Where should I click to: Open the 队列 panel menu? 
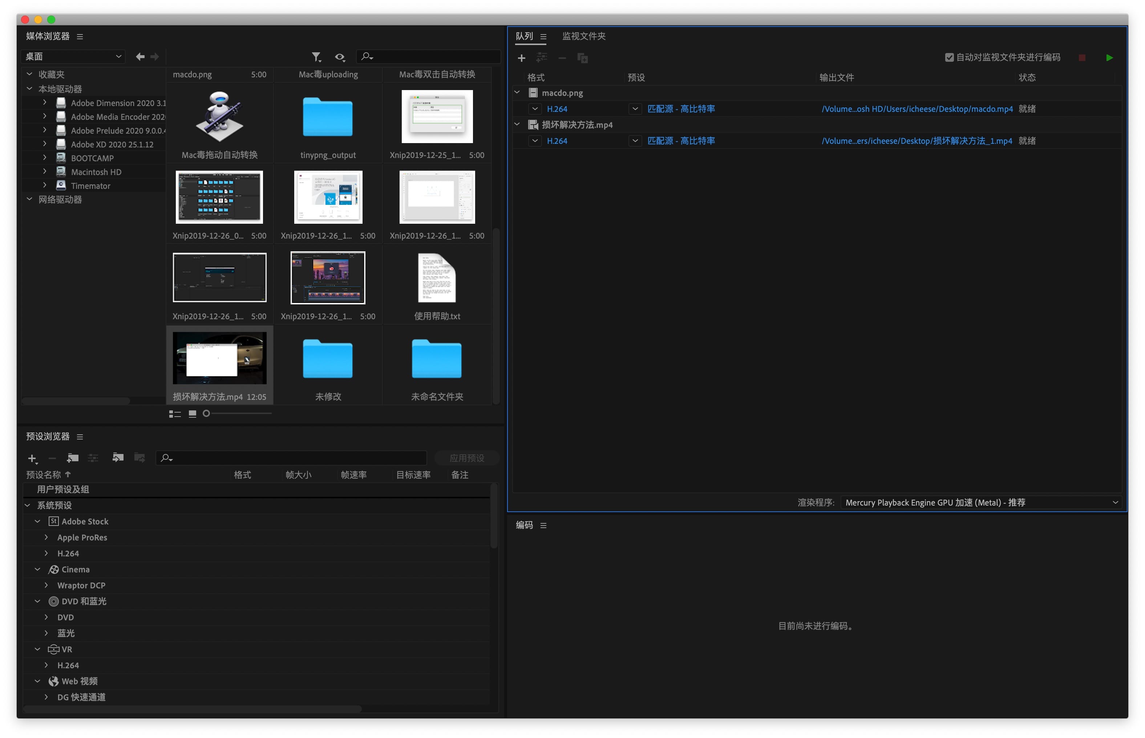click(543, 36)
